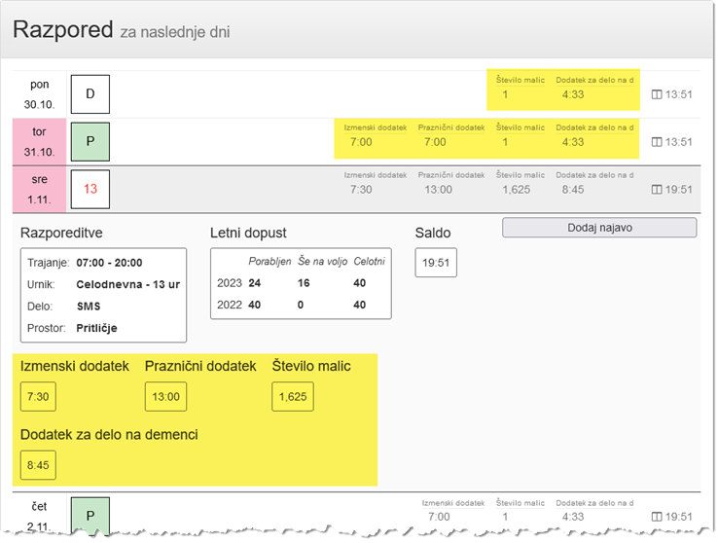The height and width of the screenshot is (543, 718).
Task: Open the red 13 shift box on Wednesday
Action: tap(90, 190)
